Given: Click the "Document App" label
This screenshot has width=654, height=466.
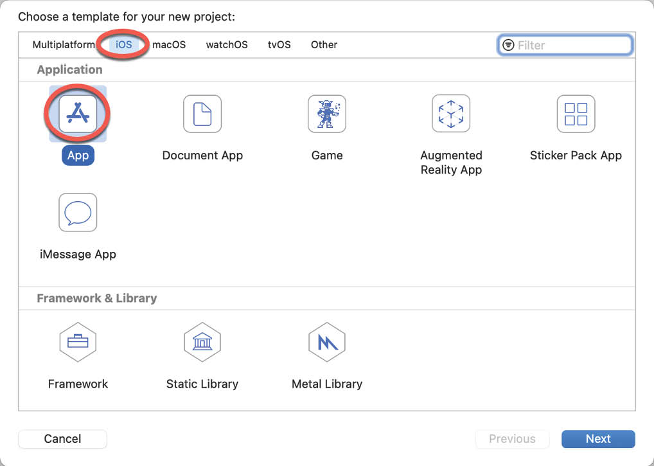Looking at the screenshot, I should (x=202, y=155).
